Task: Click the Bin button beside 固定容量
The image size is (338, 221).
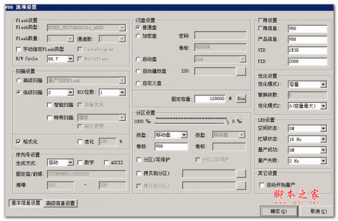Action: point(241,98)
